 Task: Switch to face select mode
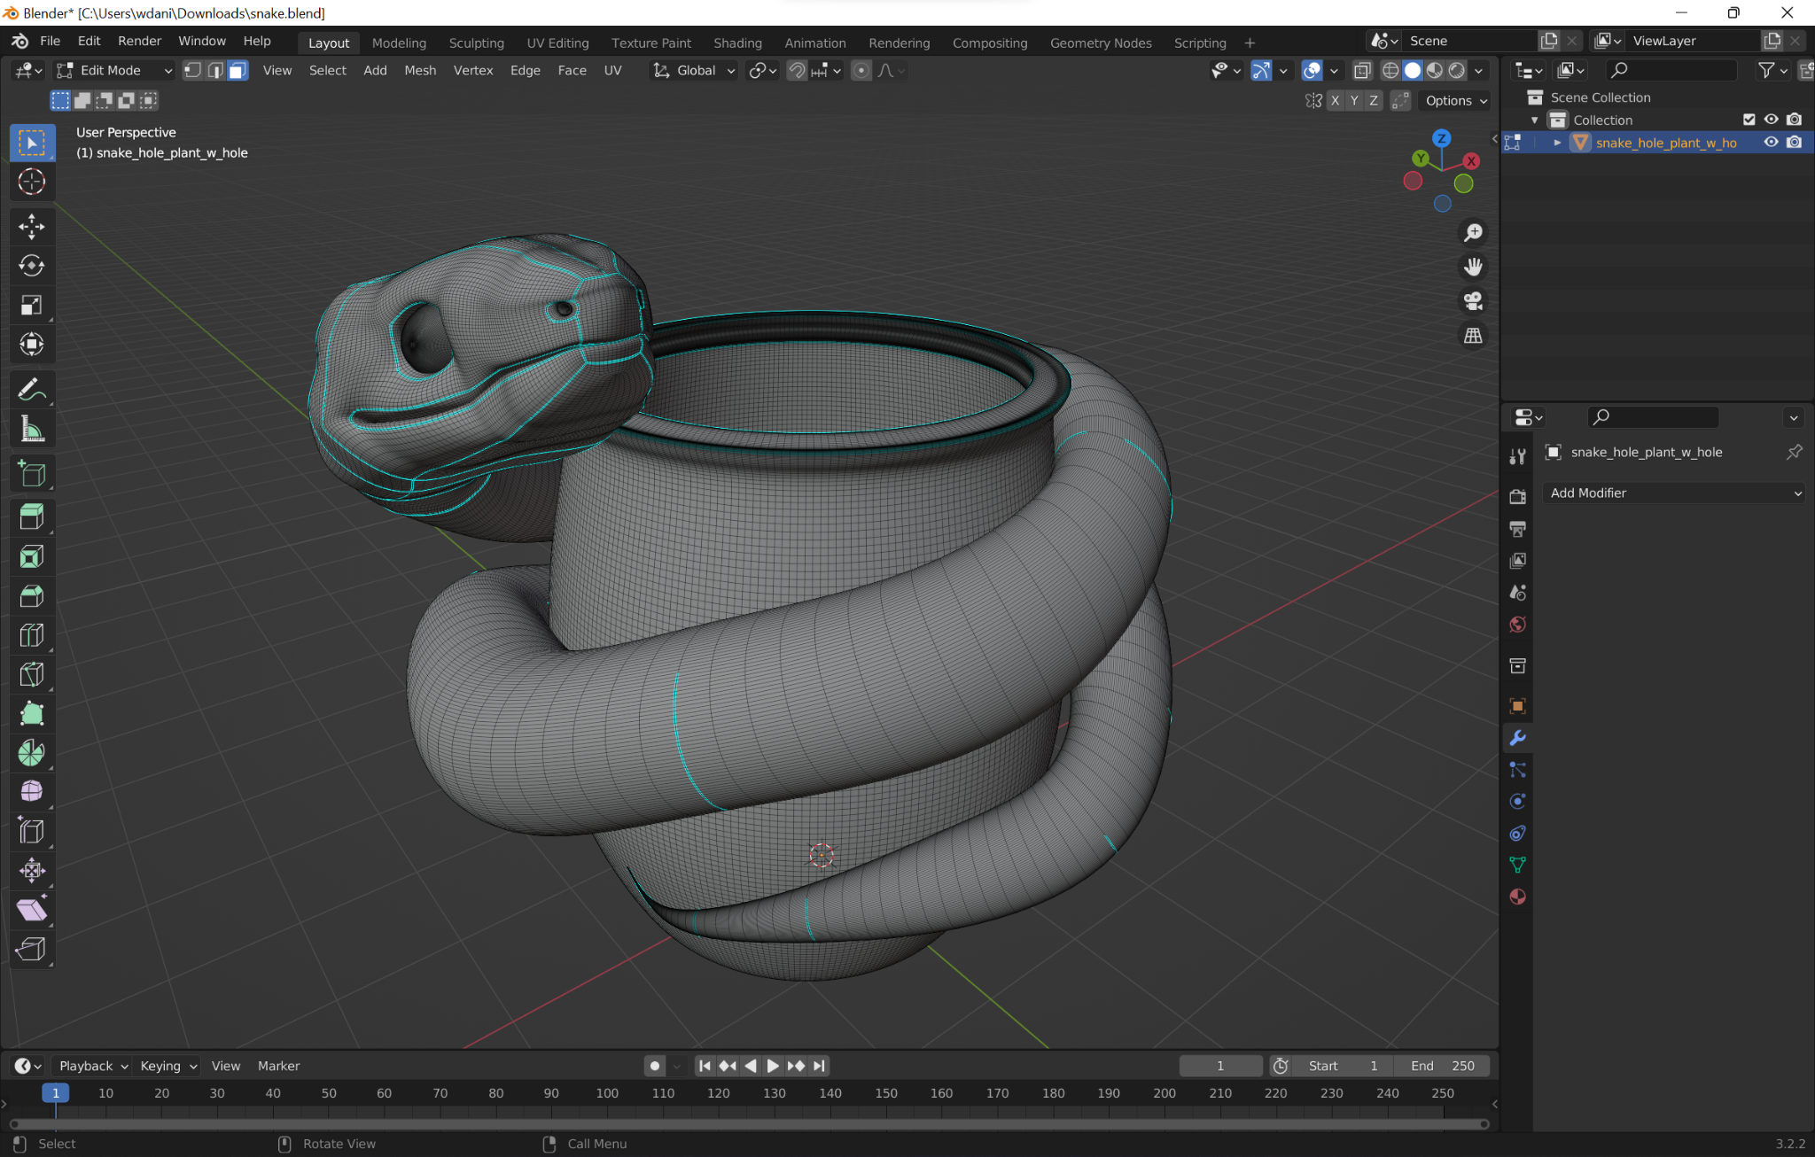[237, 70]
